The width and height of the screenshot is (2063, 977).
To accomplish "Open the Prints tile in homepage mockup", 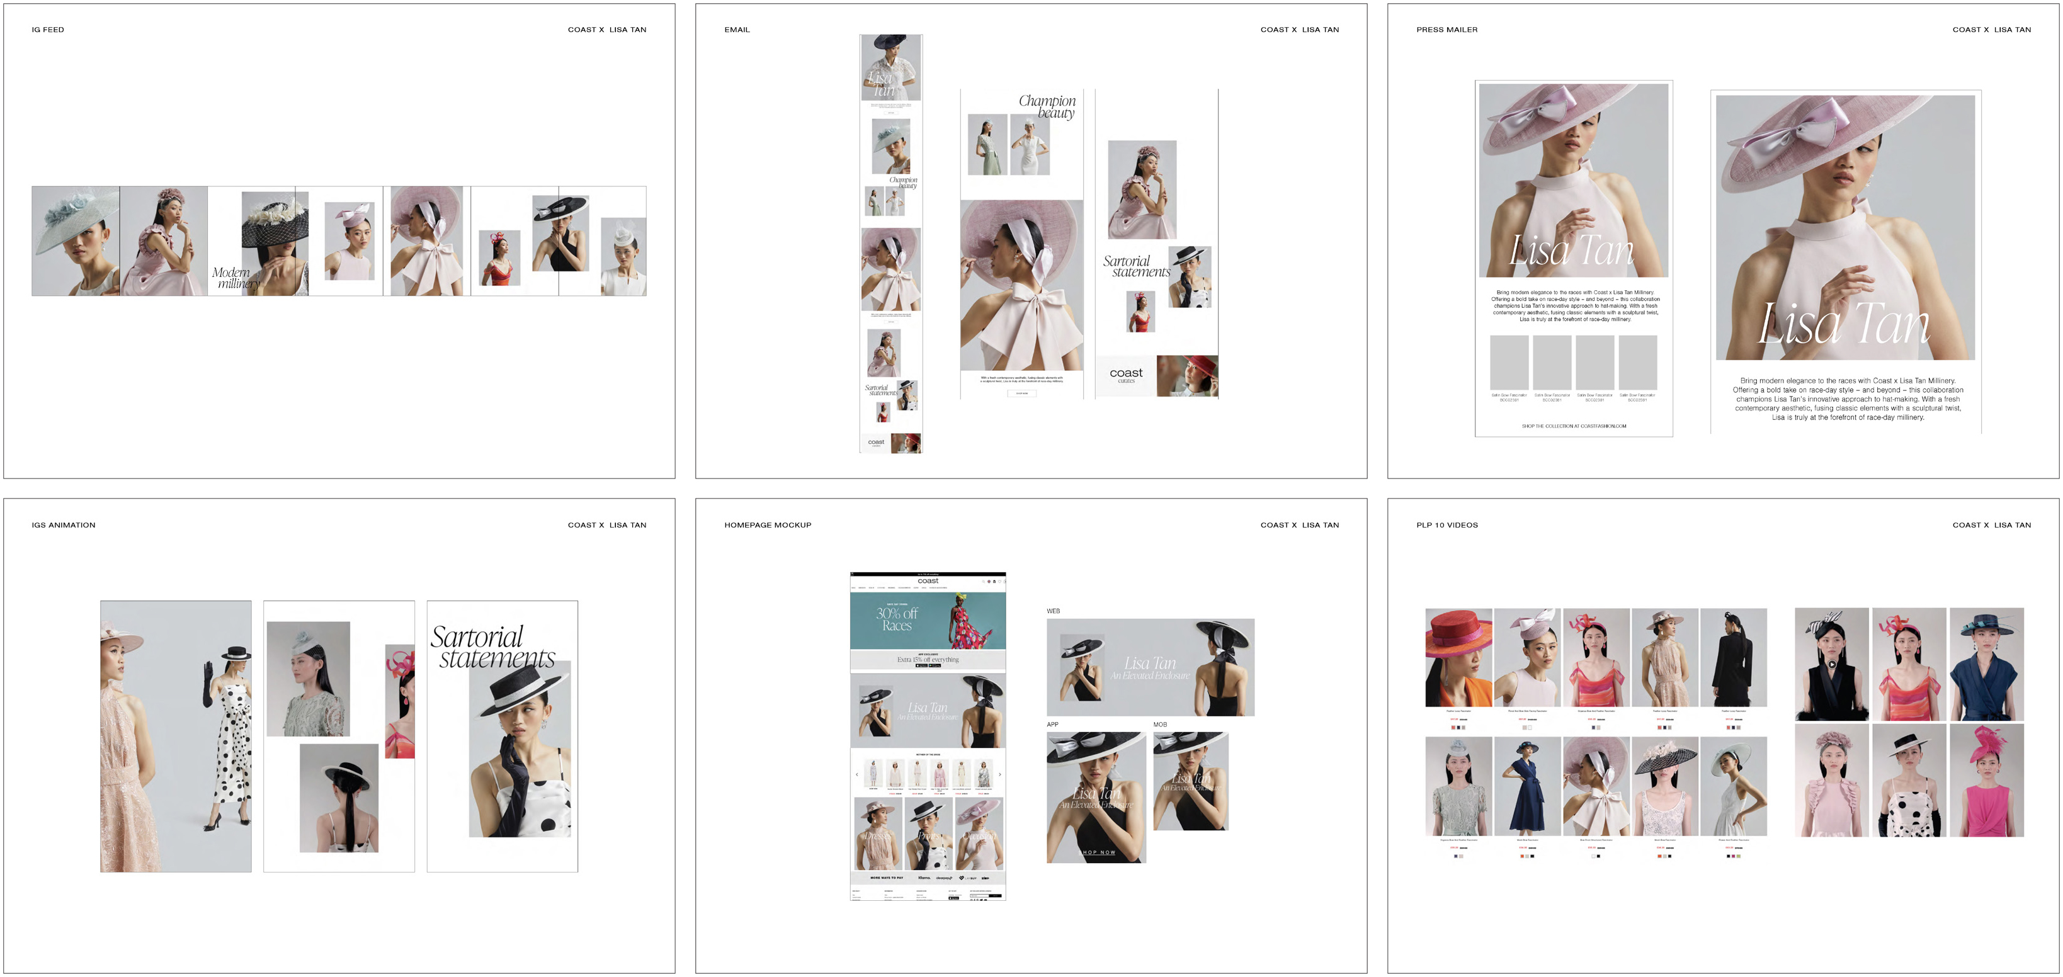I will 928,833.
